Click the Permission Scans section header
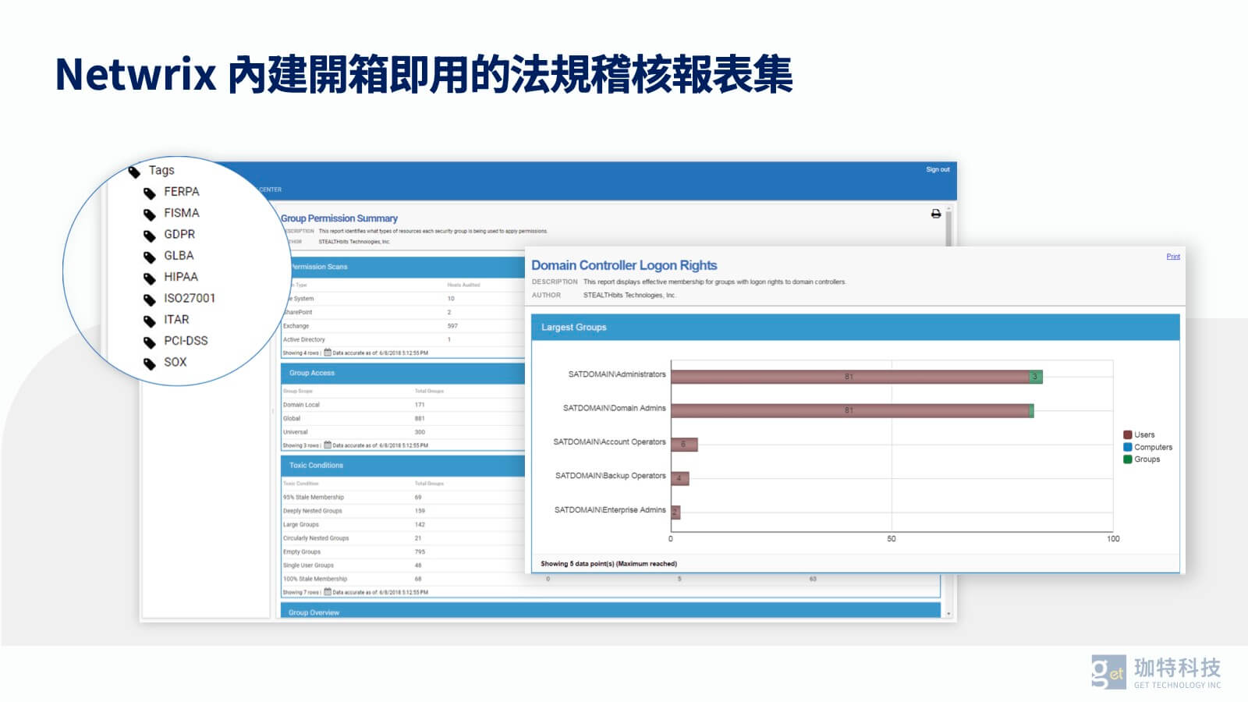Viewport: 1248px width, 702px height. coord(402,267)
